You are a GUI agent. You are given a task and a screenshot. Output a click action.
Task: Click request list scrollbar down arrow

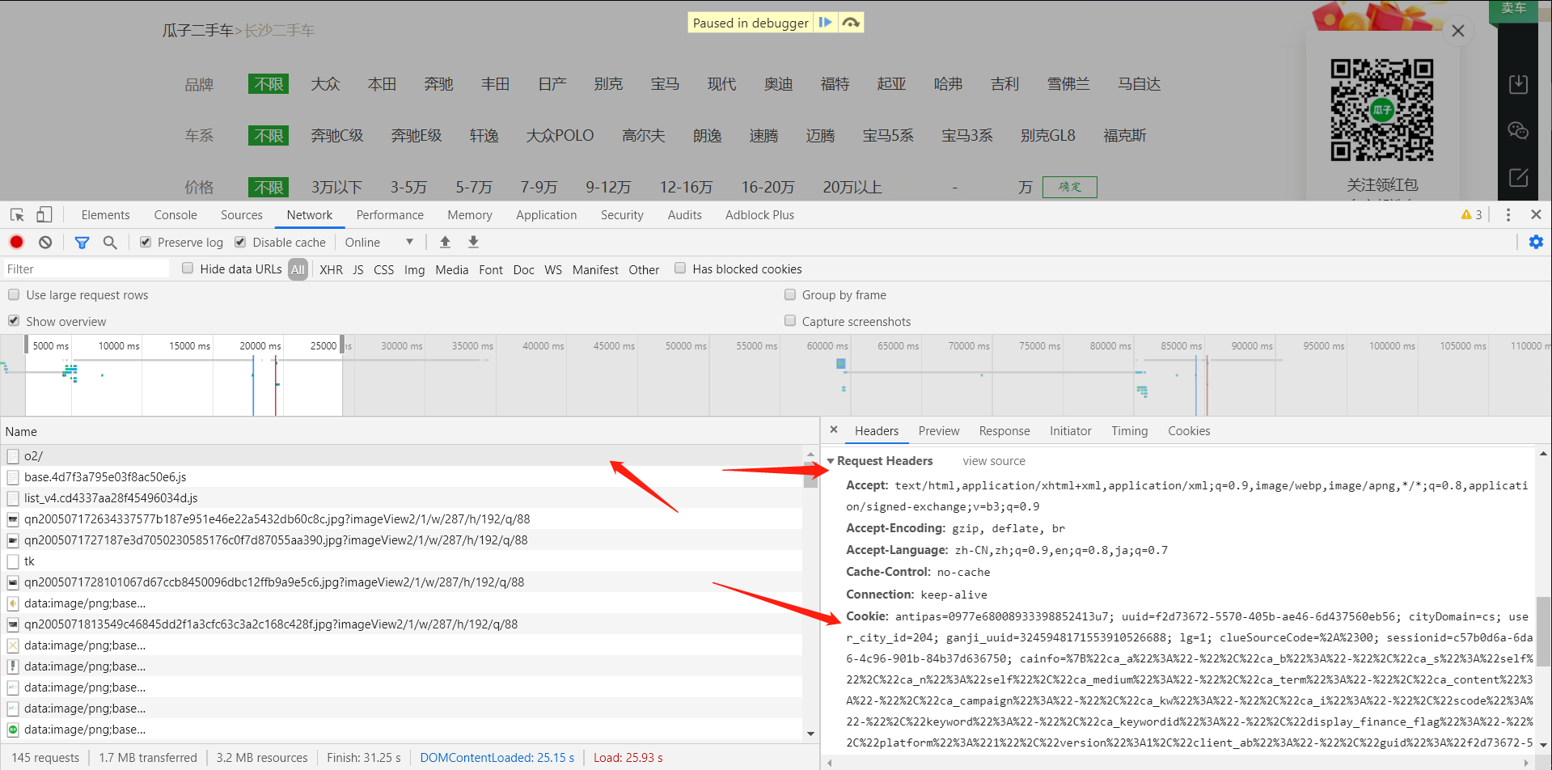point(810,734)
